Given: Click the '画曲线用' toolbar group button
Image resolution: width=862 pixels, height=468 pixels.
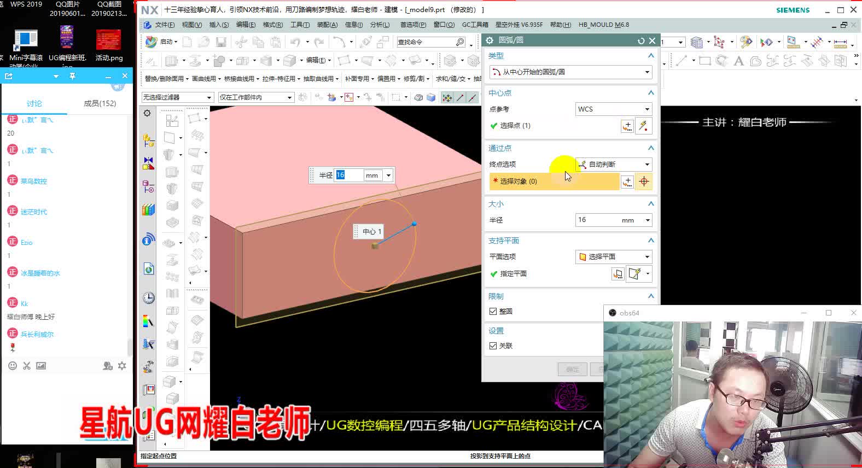Looking at the screenshot, I should 206,79.
